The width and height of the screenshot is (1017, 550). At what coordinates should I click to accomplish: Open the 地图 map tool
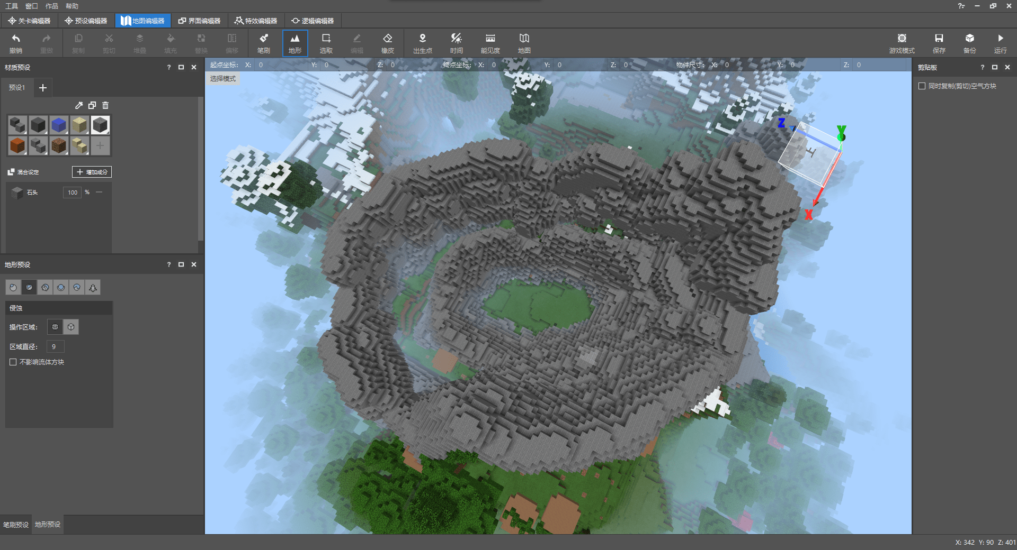pyautogui.click(x=524, y=43)
